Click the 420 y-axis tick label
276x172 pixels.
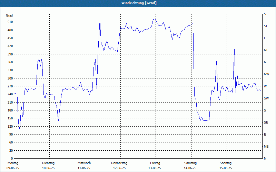click(x=10, y=46)
